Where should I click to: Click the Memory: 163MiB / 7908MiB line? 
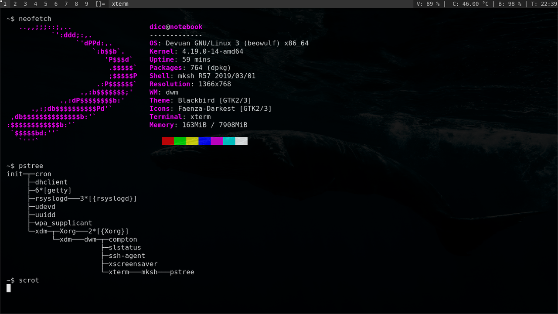[198, 125]
